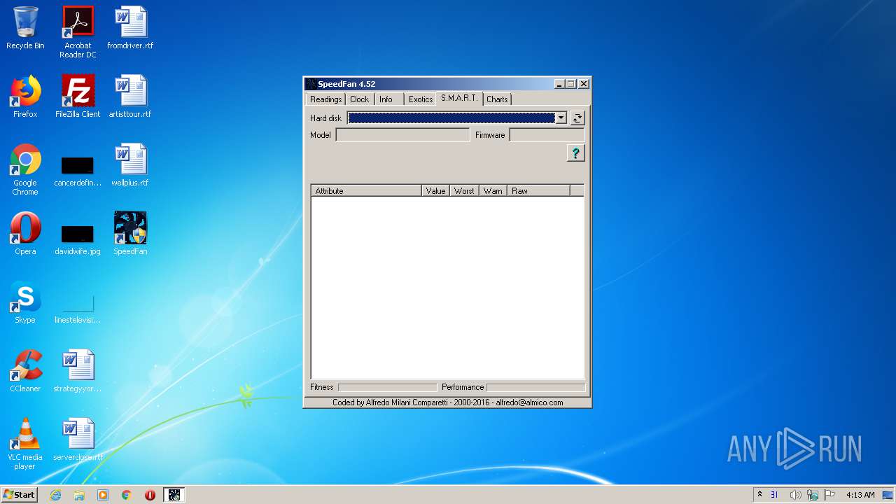This screenshot has width=896, height=504.
Task: Select the artisttour.rtf document
Action: (x=130, y=97)
